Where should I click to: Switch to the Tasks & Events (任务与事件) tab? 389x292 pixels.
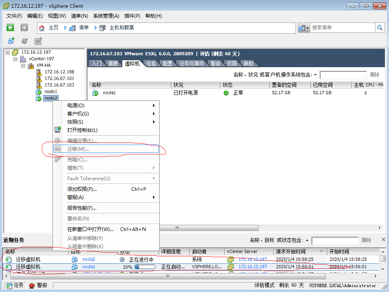(x=192, y=63)
